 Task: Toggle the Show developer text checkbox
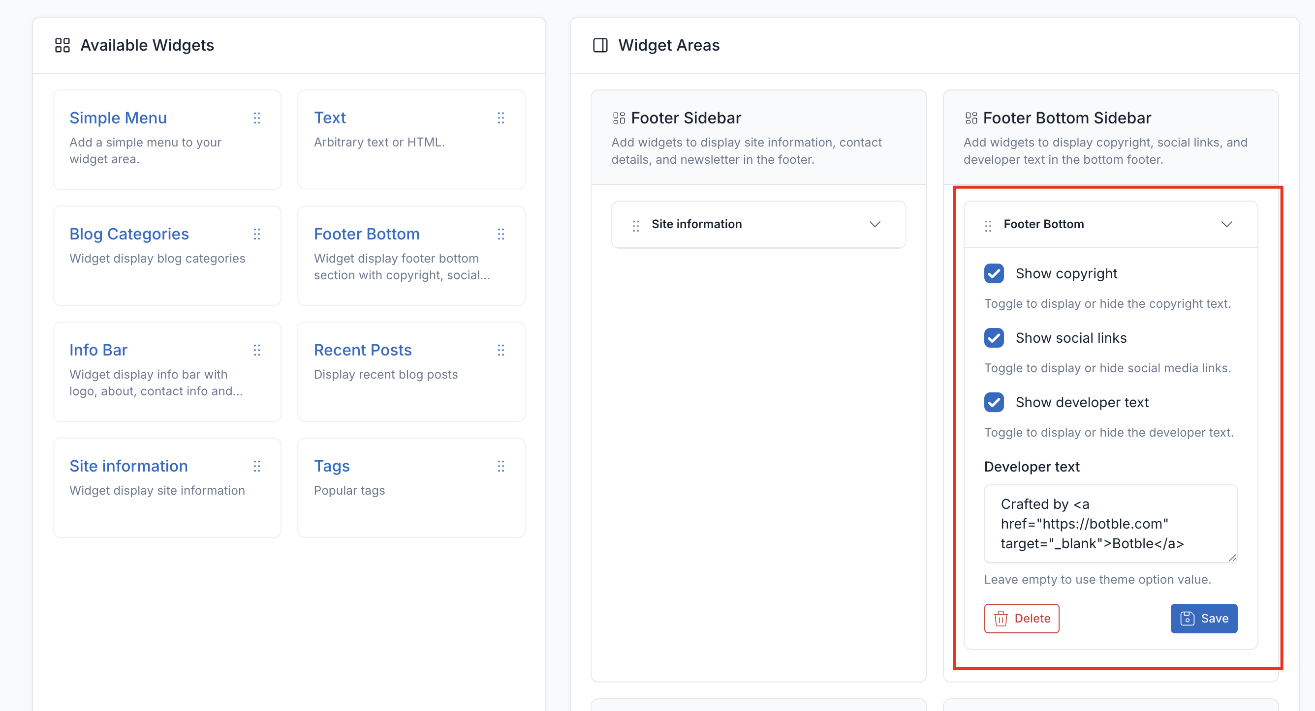click(994, 402)
